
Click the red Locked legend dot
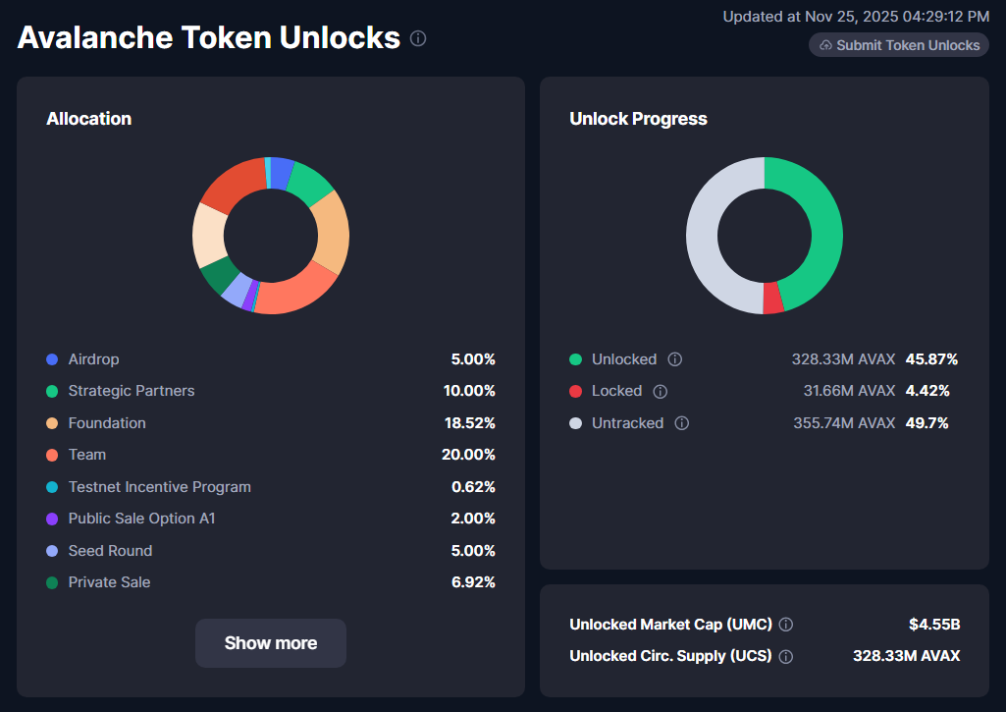pos(575,391)
